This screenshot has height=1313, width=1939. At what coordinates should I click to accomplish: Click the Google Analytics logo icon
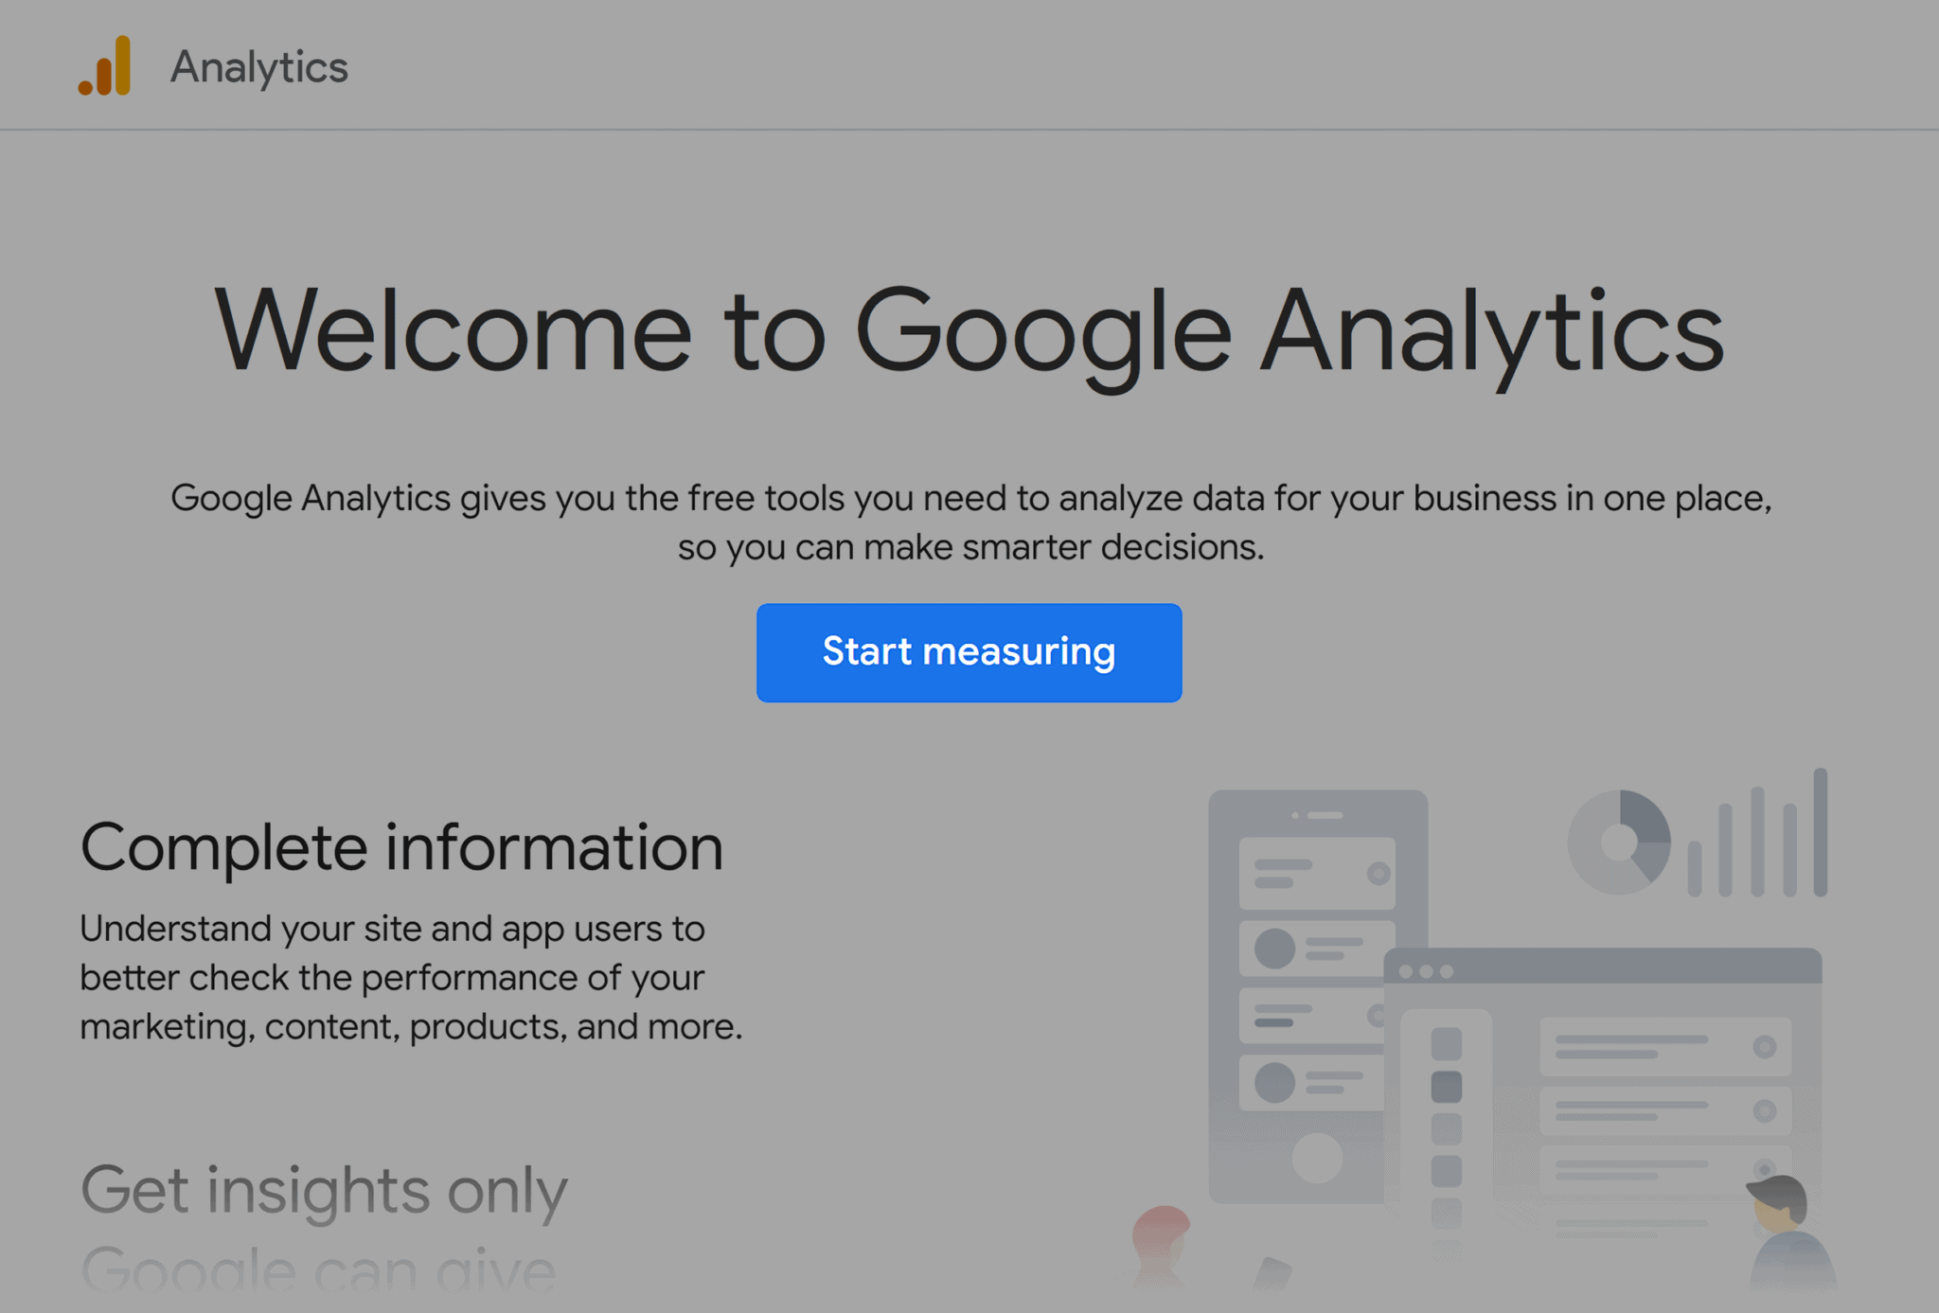[x=104, y=66]
